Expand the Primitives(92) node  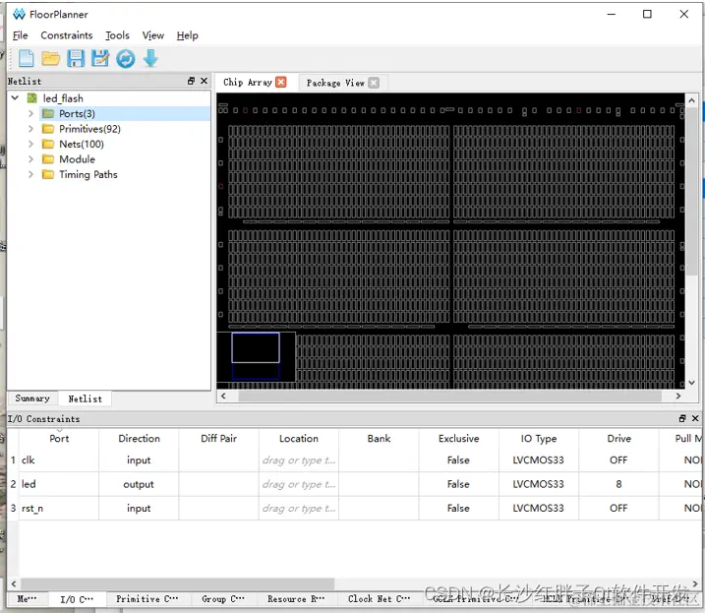(30, 129)
